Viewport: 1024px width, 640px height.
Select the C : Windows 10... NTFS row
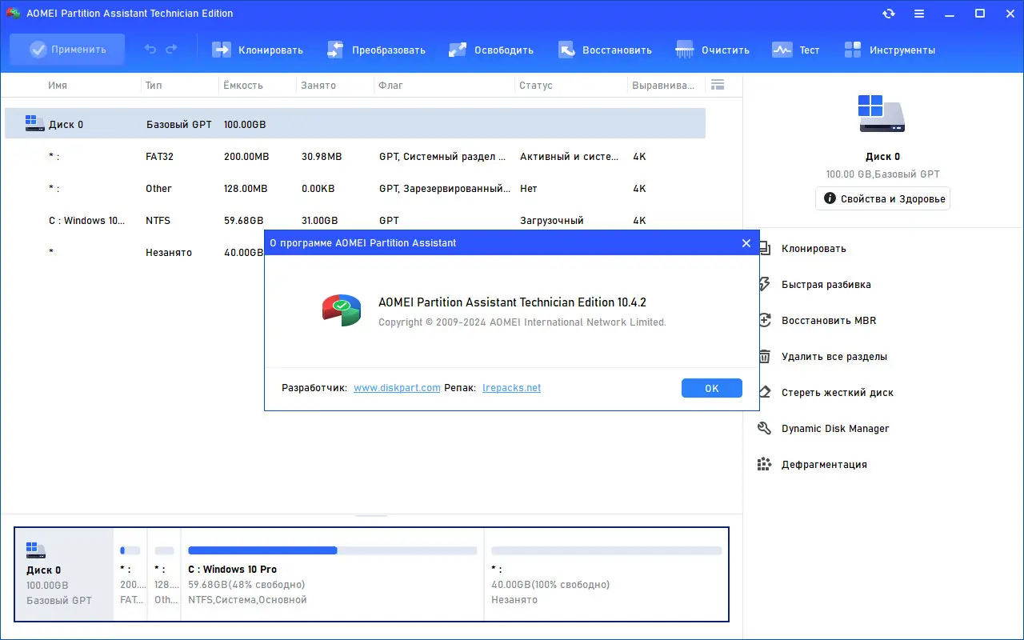355,221
